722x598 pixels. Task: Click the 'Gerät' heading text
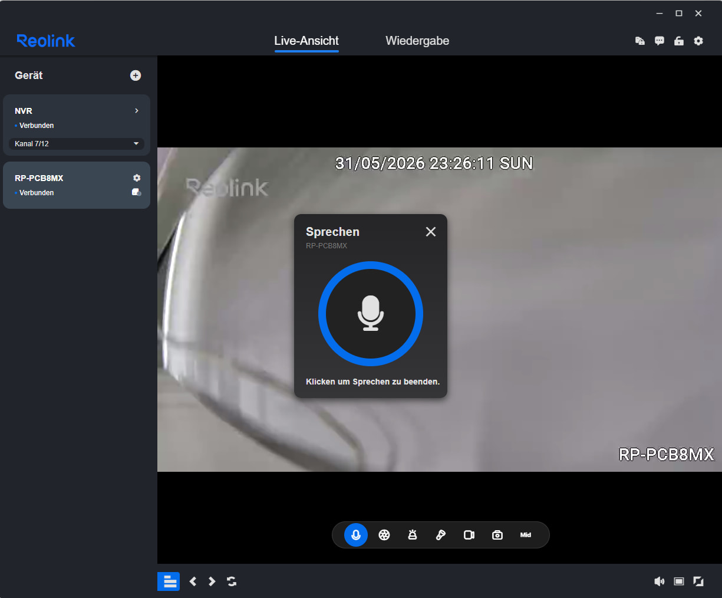[x=29, y=75]
